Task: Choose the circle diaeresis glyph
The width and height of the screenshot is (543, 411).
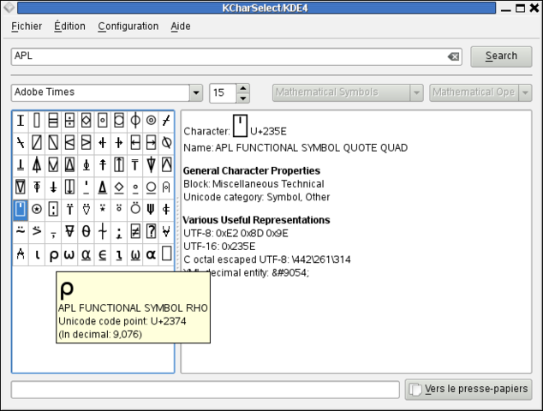Action: [x=135, y=209]
